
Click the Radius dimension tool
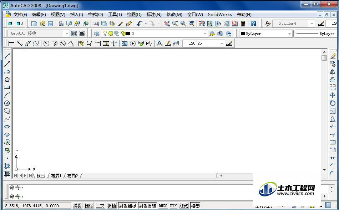coord(46,43)
